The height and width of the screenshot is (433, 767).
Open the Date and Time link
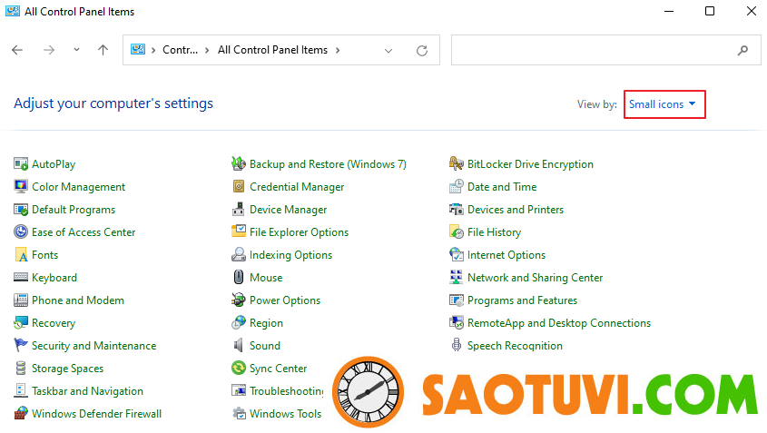pyautogui.click(x=502, y=186)
